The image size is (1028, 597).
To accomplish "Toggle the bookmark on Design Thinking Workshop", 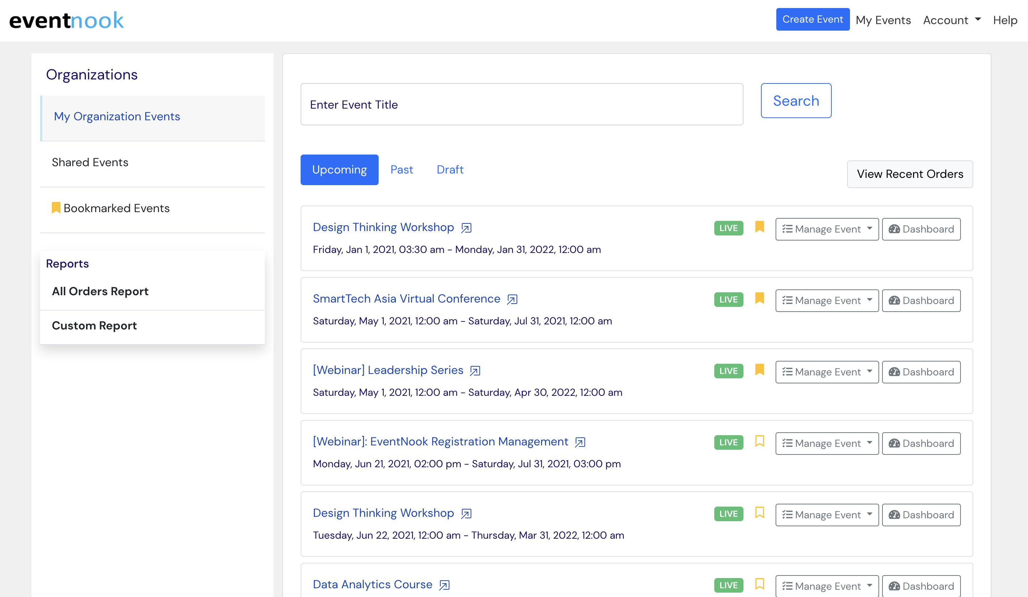I will pos(759,228).
